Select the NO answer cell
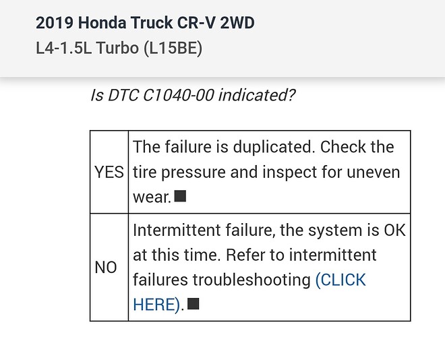The image size is (445, 337). tap(106, 268)
